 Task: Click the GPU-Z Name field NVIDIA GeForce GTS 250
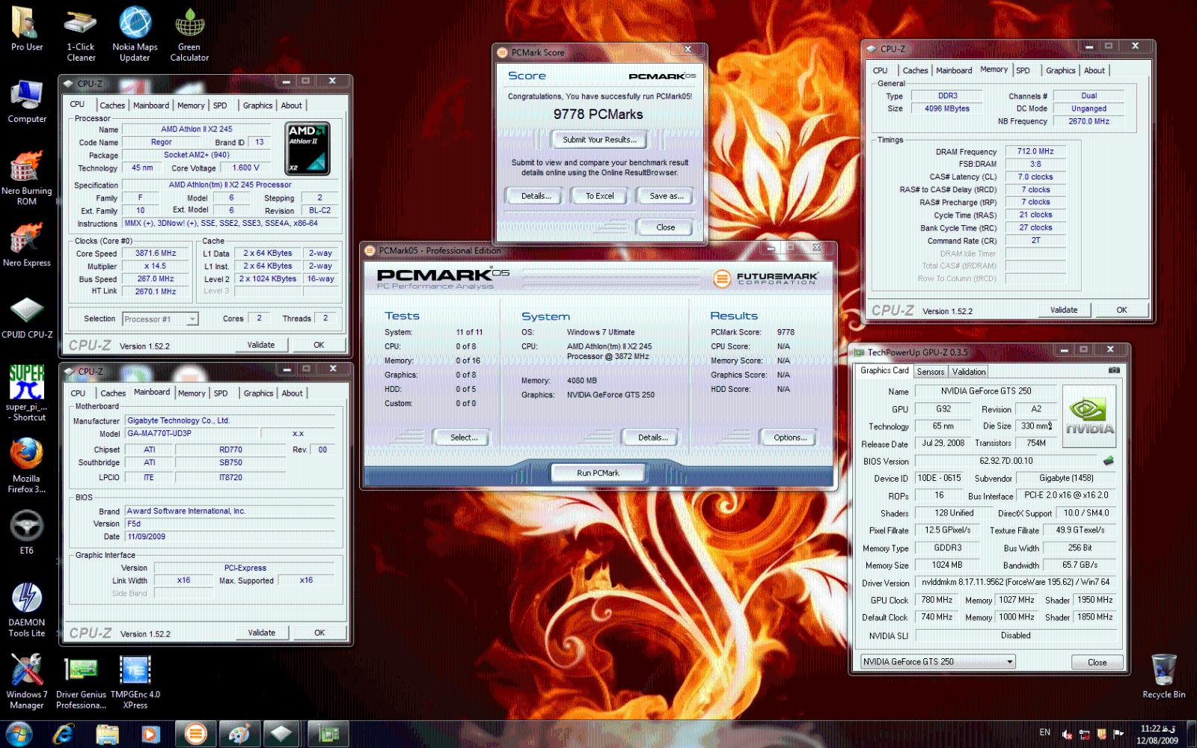(x=986, y=390)
